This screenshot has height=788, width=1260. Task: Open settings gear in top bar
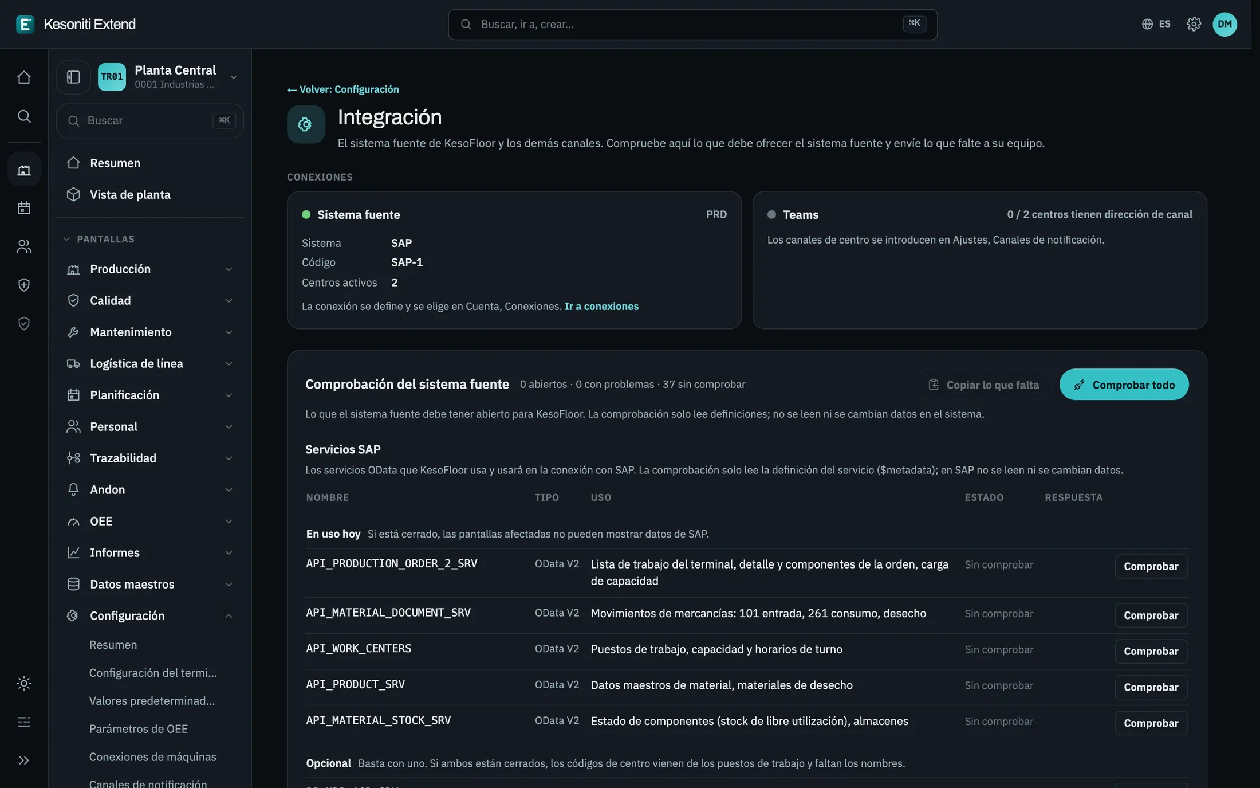point(1194,24)
